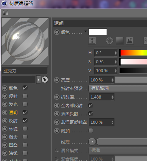Viewport: 147px width, 161px height.
Task: Select the color from picture mode icon
Action: point(130,41)
